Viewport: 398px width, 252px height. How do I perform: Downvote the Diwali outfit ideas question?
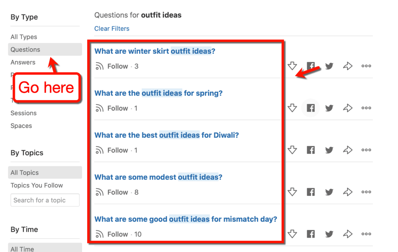click(x=292, y=150)
